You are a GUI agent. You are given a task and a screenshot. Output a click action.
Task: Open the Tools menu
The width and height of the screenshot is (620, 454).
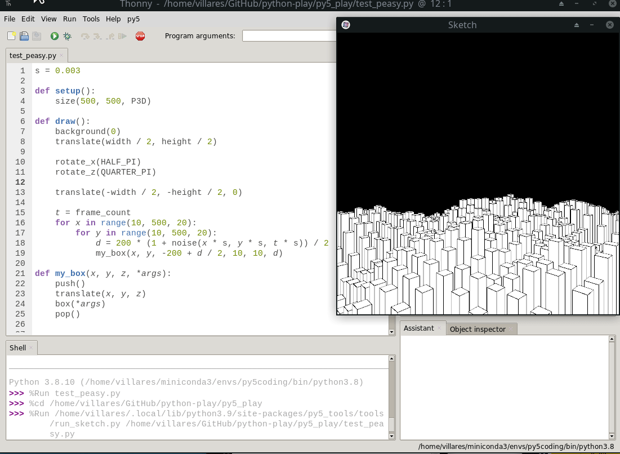[x=91, y=19]
